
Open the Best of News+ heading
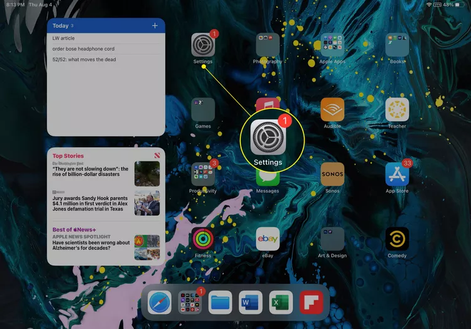(74, 230)
